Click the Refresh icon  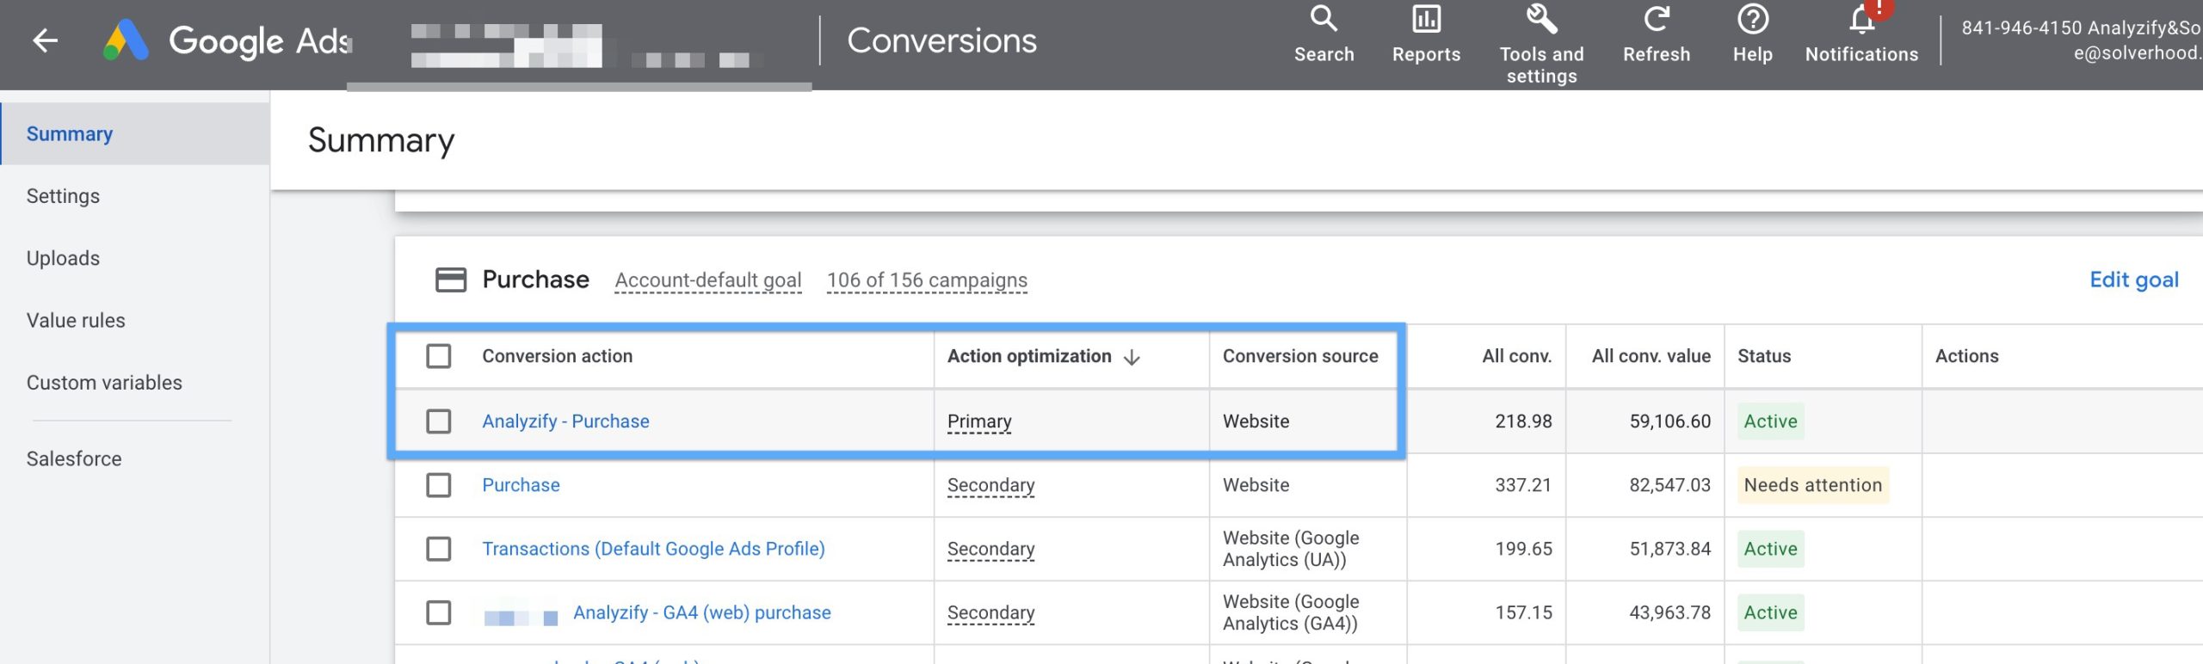(x=1656, y=19)
